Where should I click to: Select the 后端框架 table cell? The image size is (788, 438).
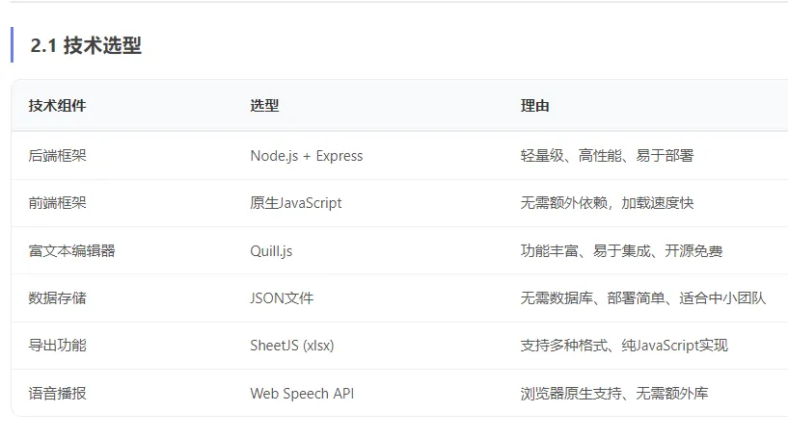[x=57, y=156]
